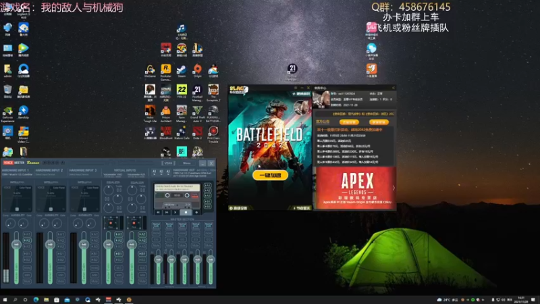
Task: Mute the Hardware Input 1 strip
Action: 27,281
